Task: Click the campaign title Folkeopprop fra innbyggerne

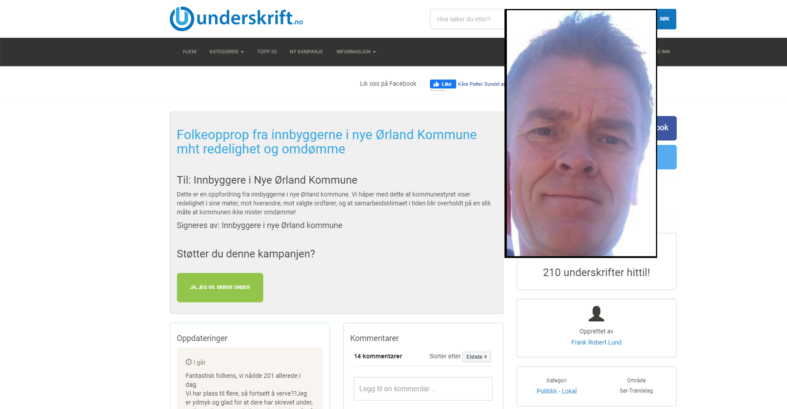Action: 327,142
